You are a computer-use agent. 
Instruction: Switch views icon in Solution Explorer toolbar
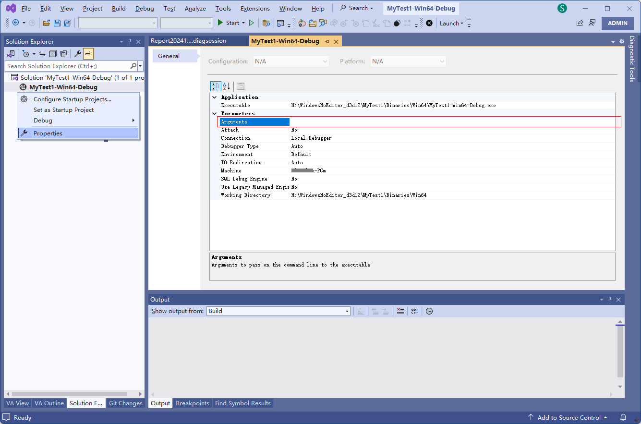tap(11, 54)
